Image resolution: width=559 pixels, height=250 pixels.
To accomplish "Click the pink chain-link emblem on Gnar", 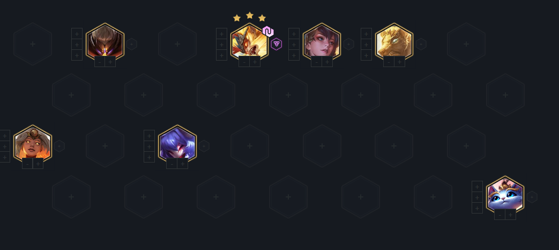I will (x=268, y=32).
